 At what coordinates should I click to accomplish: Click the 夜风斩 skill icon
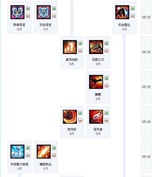(70, 117)
